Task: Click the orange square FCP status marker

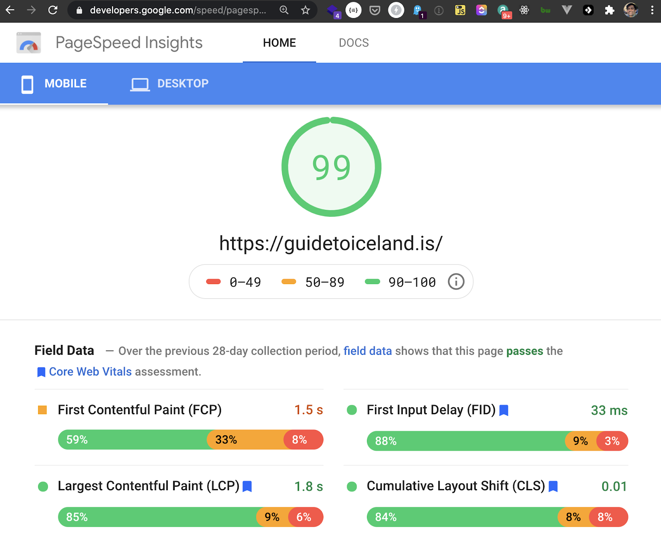Action: (x=42, y=410)
